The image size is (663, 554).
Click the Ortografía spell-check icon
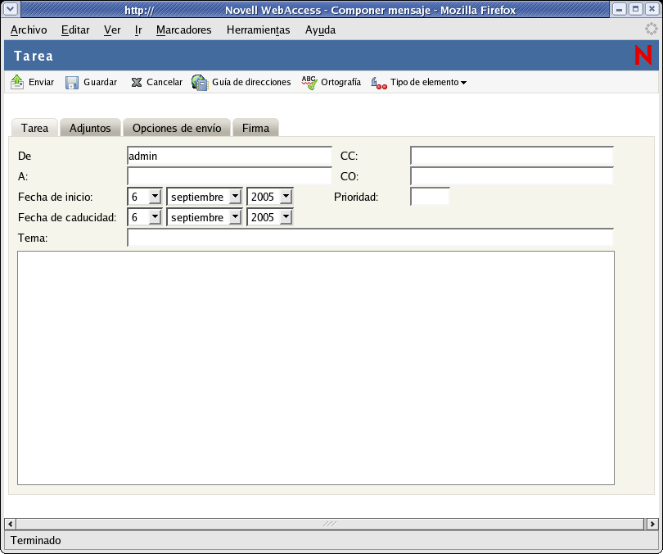point(309,83)
